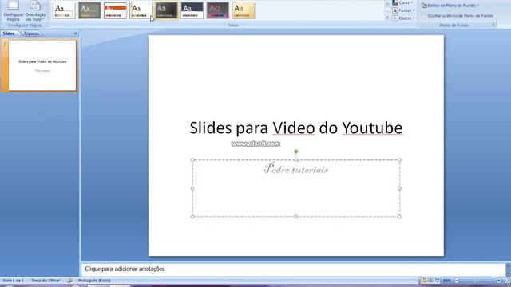Image resolution: width=511 pixels, height=287 pixels.
Task: Click top-left sizing handle of subtitle box
Action: click(192, 160)
